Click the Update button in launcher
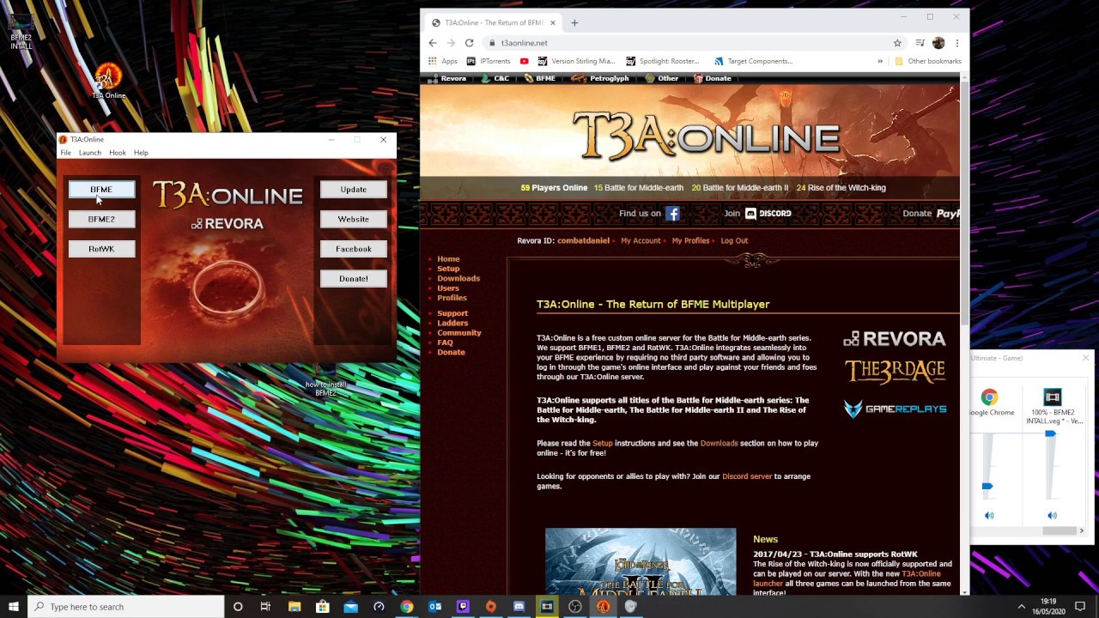1099x618 pixels. [353, 190]
